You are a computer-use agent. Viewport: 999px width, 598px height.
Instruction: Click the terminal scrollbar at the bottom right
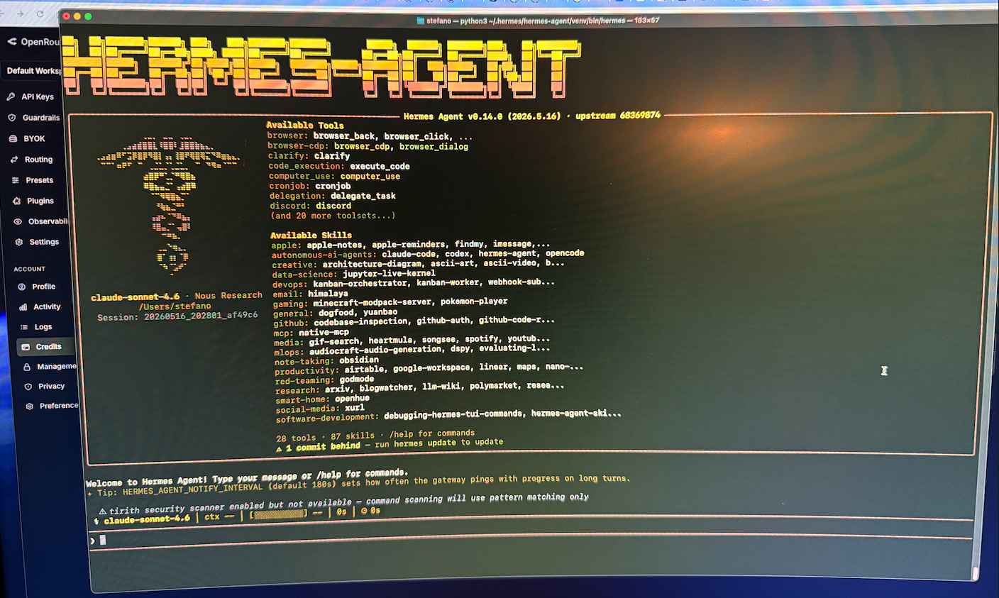pos(976,573)
